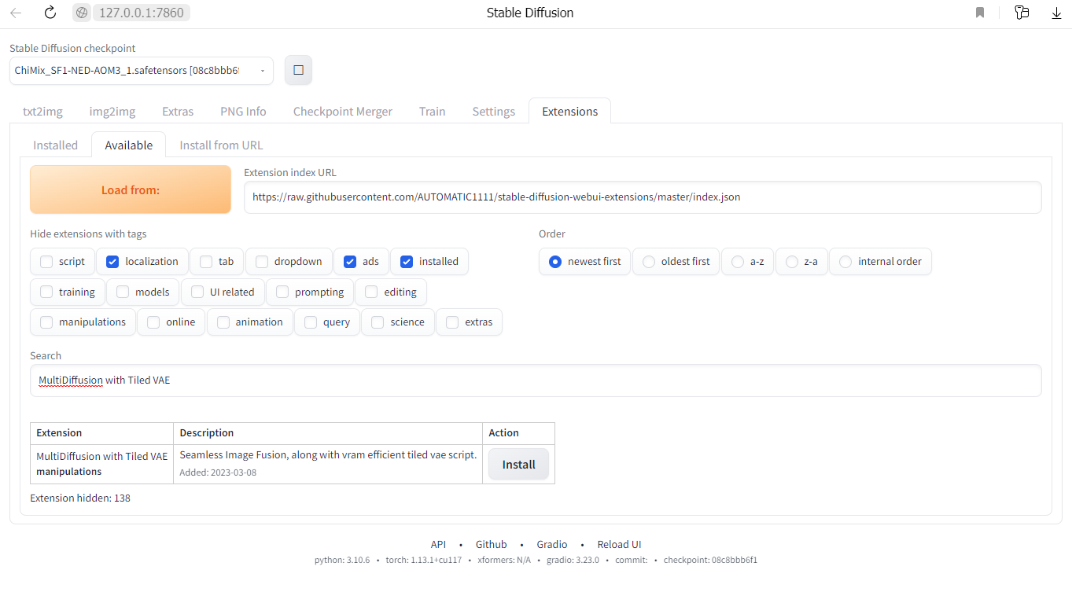Click the "Extension hidden: 138" text

pyautogui.click(x=80, y=498)
